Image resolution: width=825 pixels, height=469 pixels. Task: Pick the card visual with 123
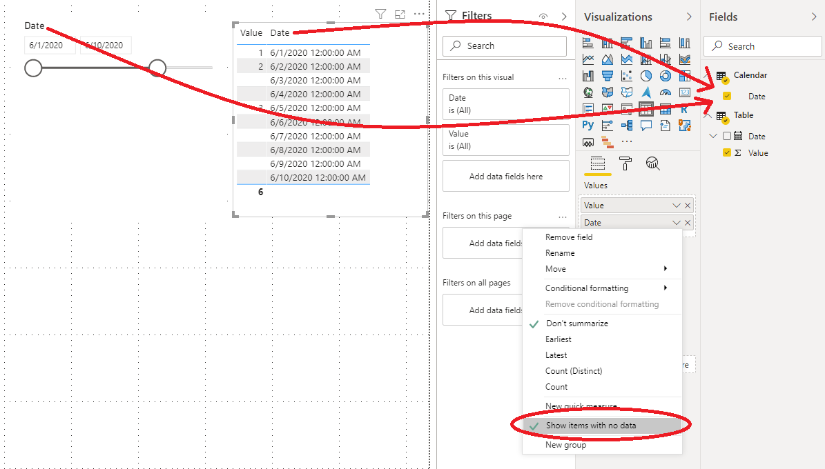coord(685,92)
